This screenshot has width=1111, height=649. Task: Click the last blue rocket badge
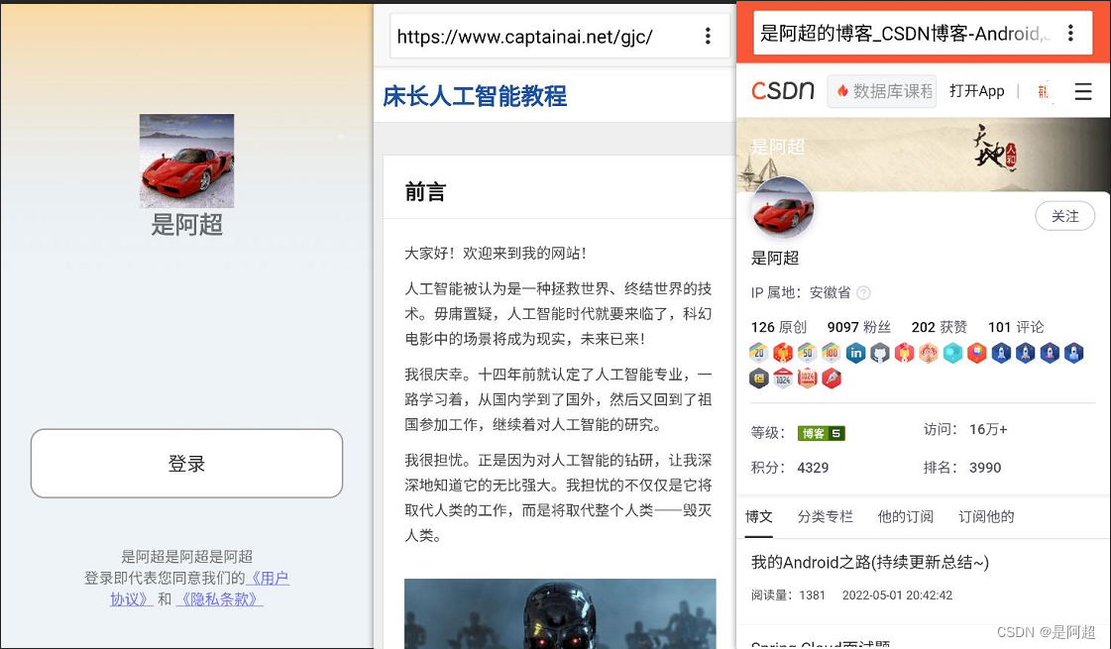click(1074, 353)
